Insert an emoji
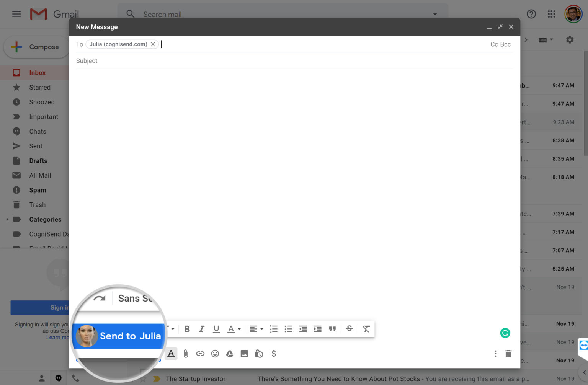588x385 pixels. pos(215,354)
